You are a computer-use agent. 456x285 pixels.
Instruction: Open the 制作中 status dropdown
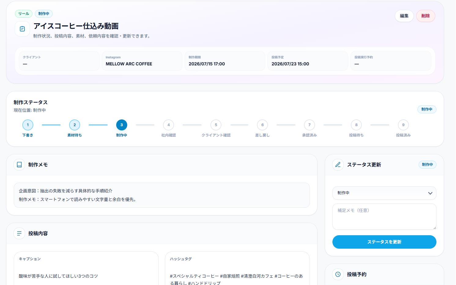tap(384, 193)
